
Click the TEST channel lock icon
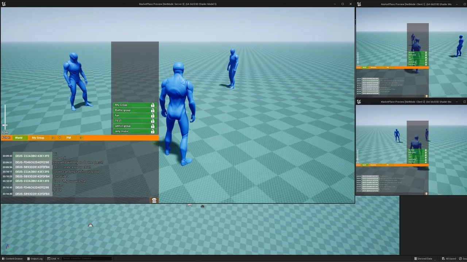[153, 121]
